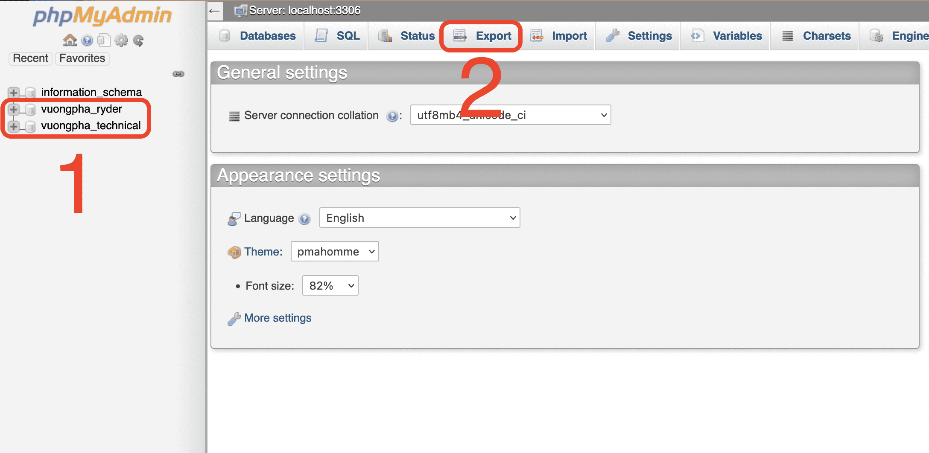
Task: Collapse the sidebar using the left arrow icon
Action: [x=215, y=11]
